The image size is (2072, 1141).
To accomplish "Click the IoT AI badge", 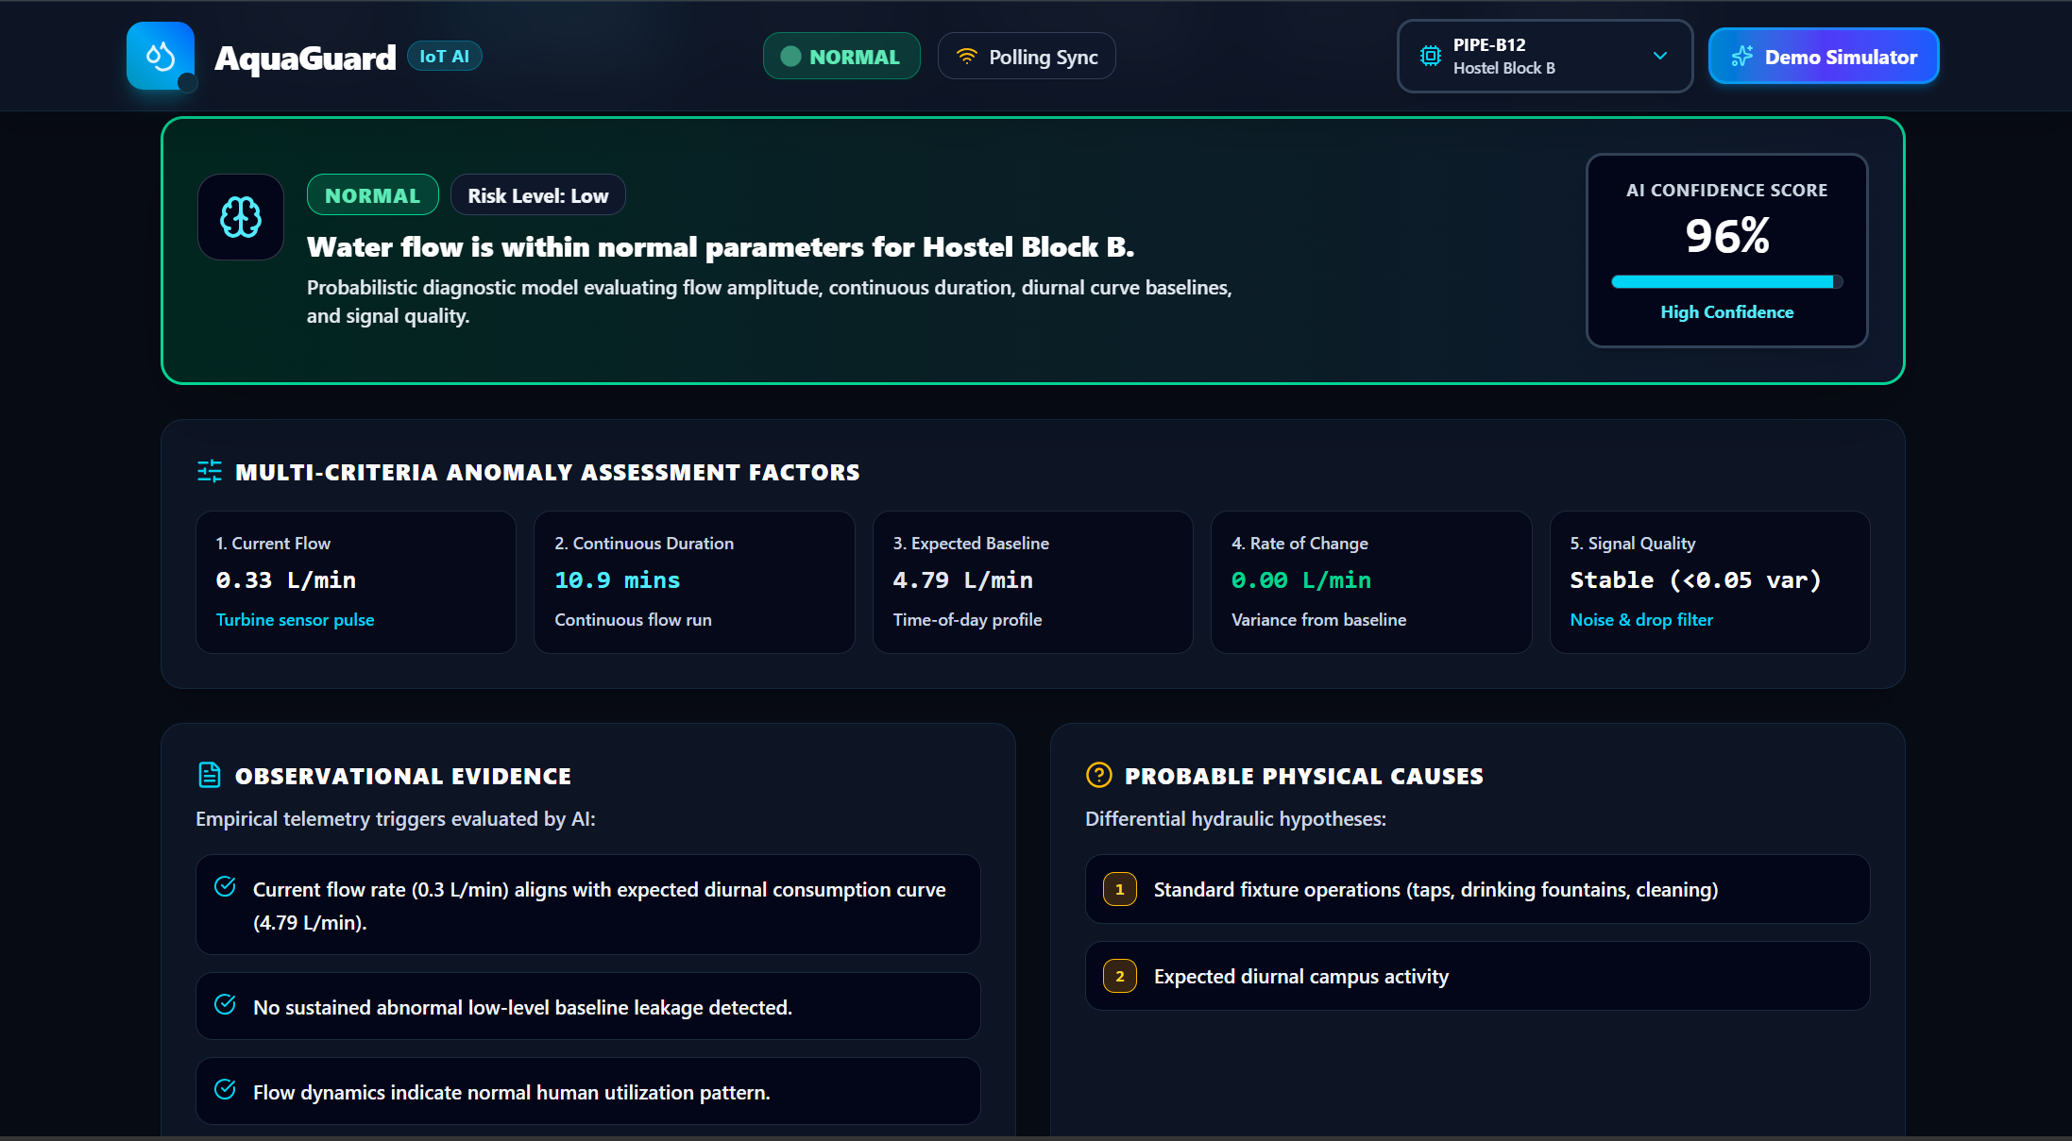I will pos(445,57).
